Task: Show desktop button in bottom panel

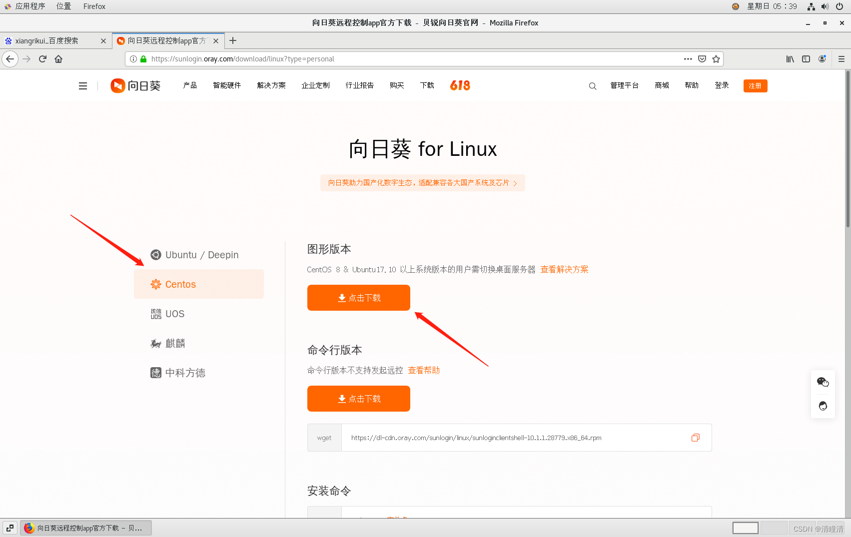Action: (10, 528)
